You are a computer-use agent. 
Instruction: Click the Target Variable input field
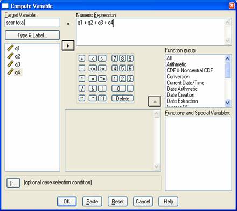pos(32,23)
